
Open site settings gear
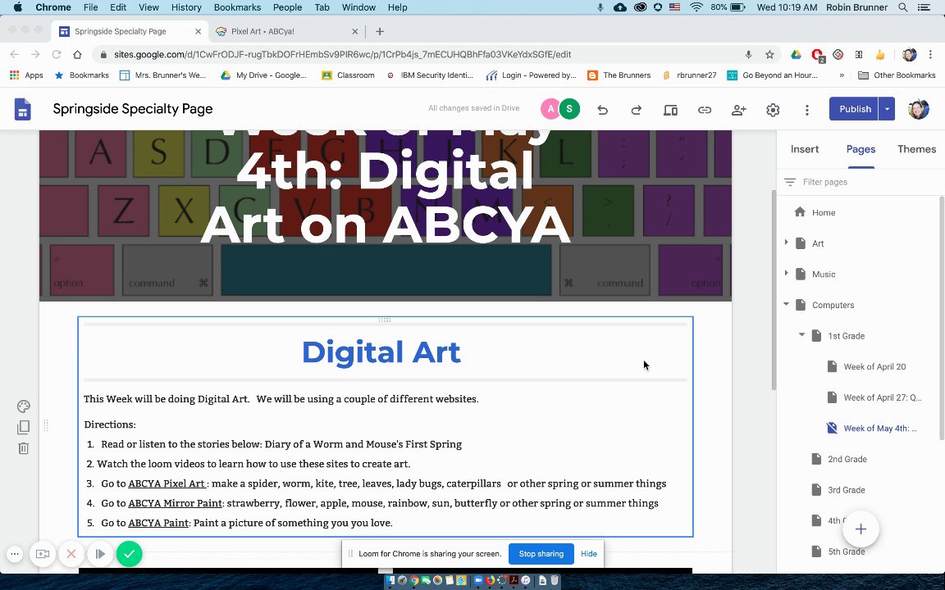tap(773, 110)
